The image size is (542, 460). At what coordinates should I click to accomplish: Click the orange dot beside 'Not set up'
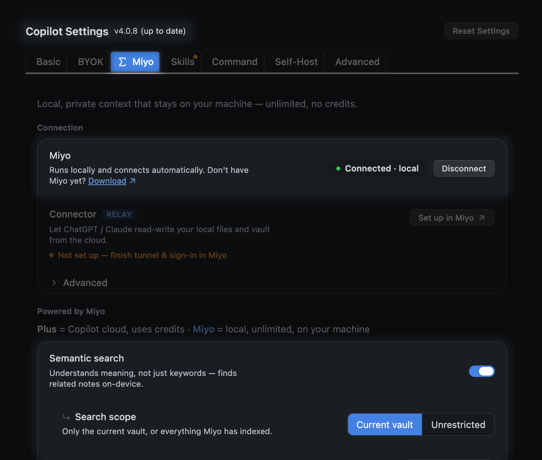click(51, 255)
